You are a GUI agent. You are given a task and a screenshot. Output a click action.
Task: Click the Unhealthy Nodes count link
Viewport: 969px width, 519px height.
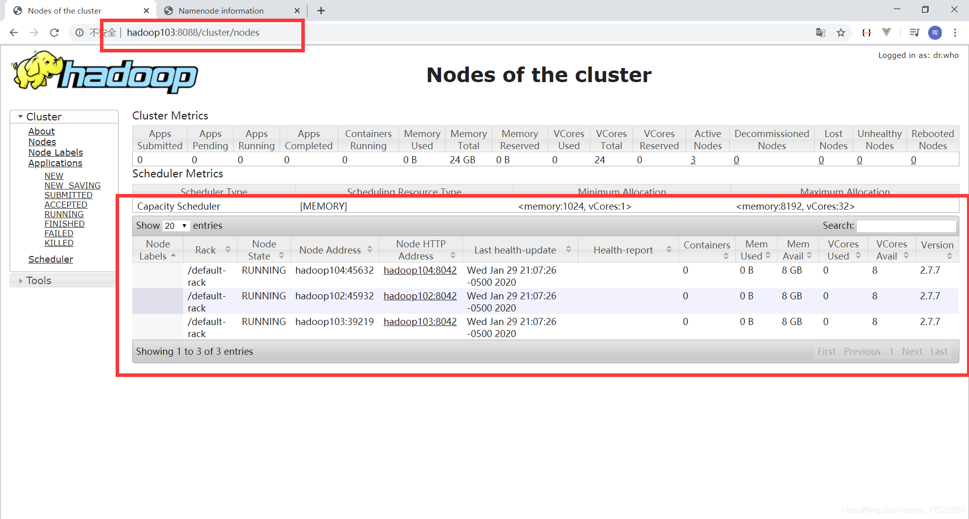click(859, 160)
